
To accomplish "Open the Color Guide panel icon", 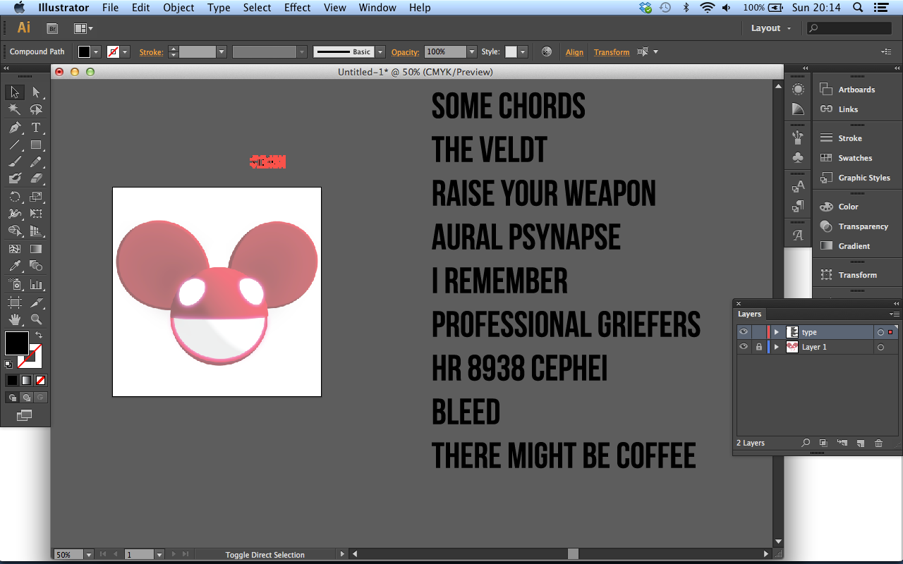I will [798, 109].
